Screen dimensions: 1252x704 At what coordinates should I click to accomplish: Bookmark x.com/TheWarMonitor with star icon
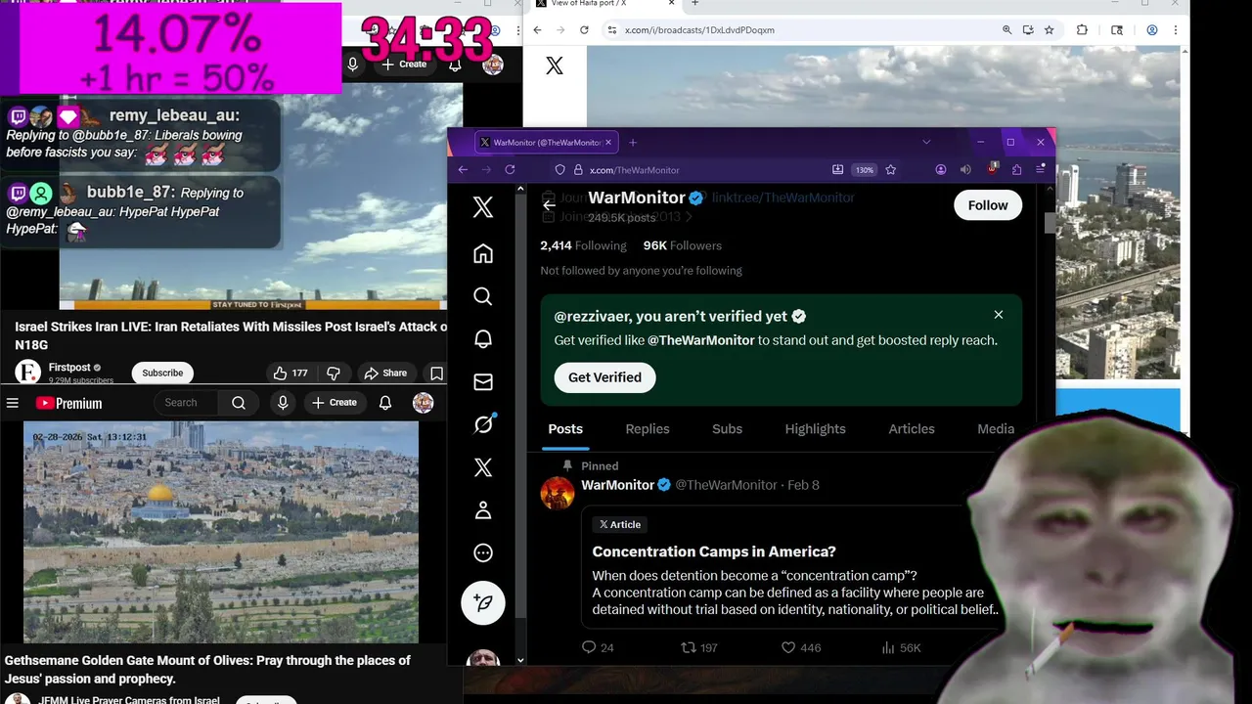(x=890, y=169)
